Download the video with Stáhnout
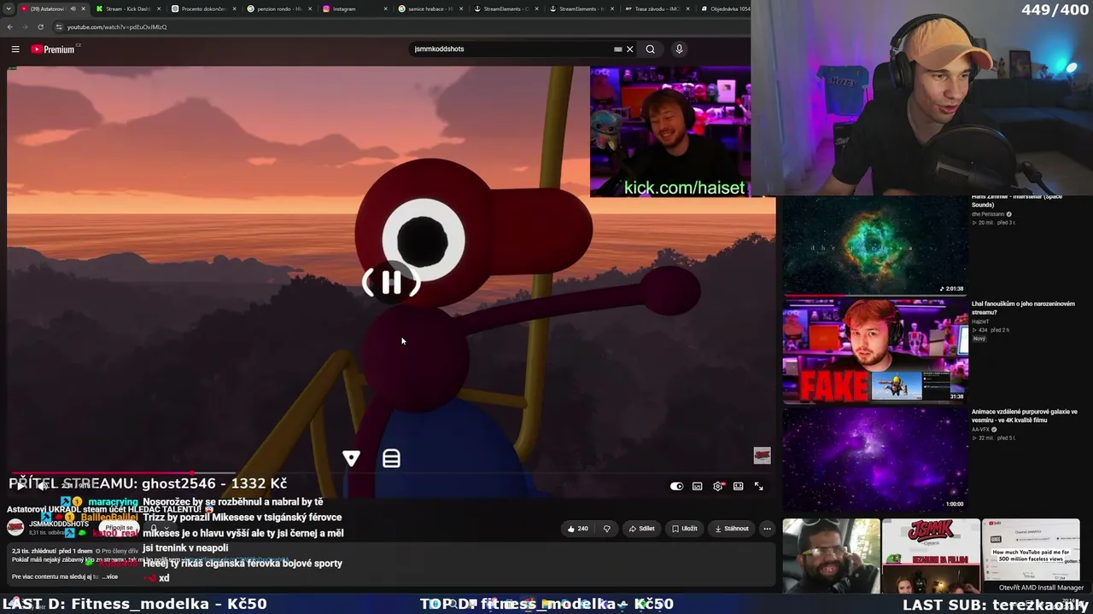 731,529
